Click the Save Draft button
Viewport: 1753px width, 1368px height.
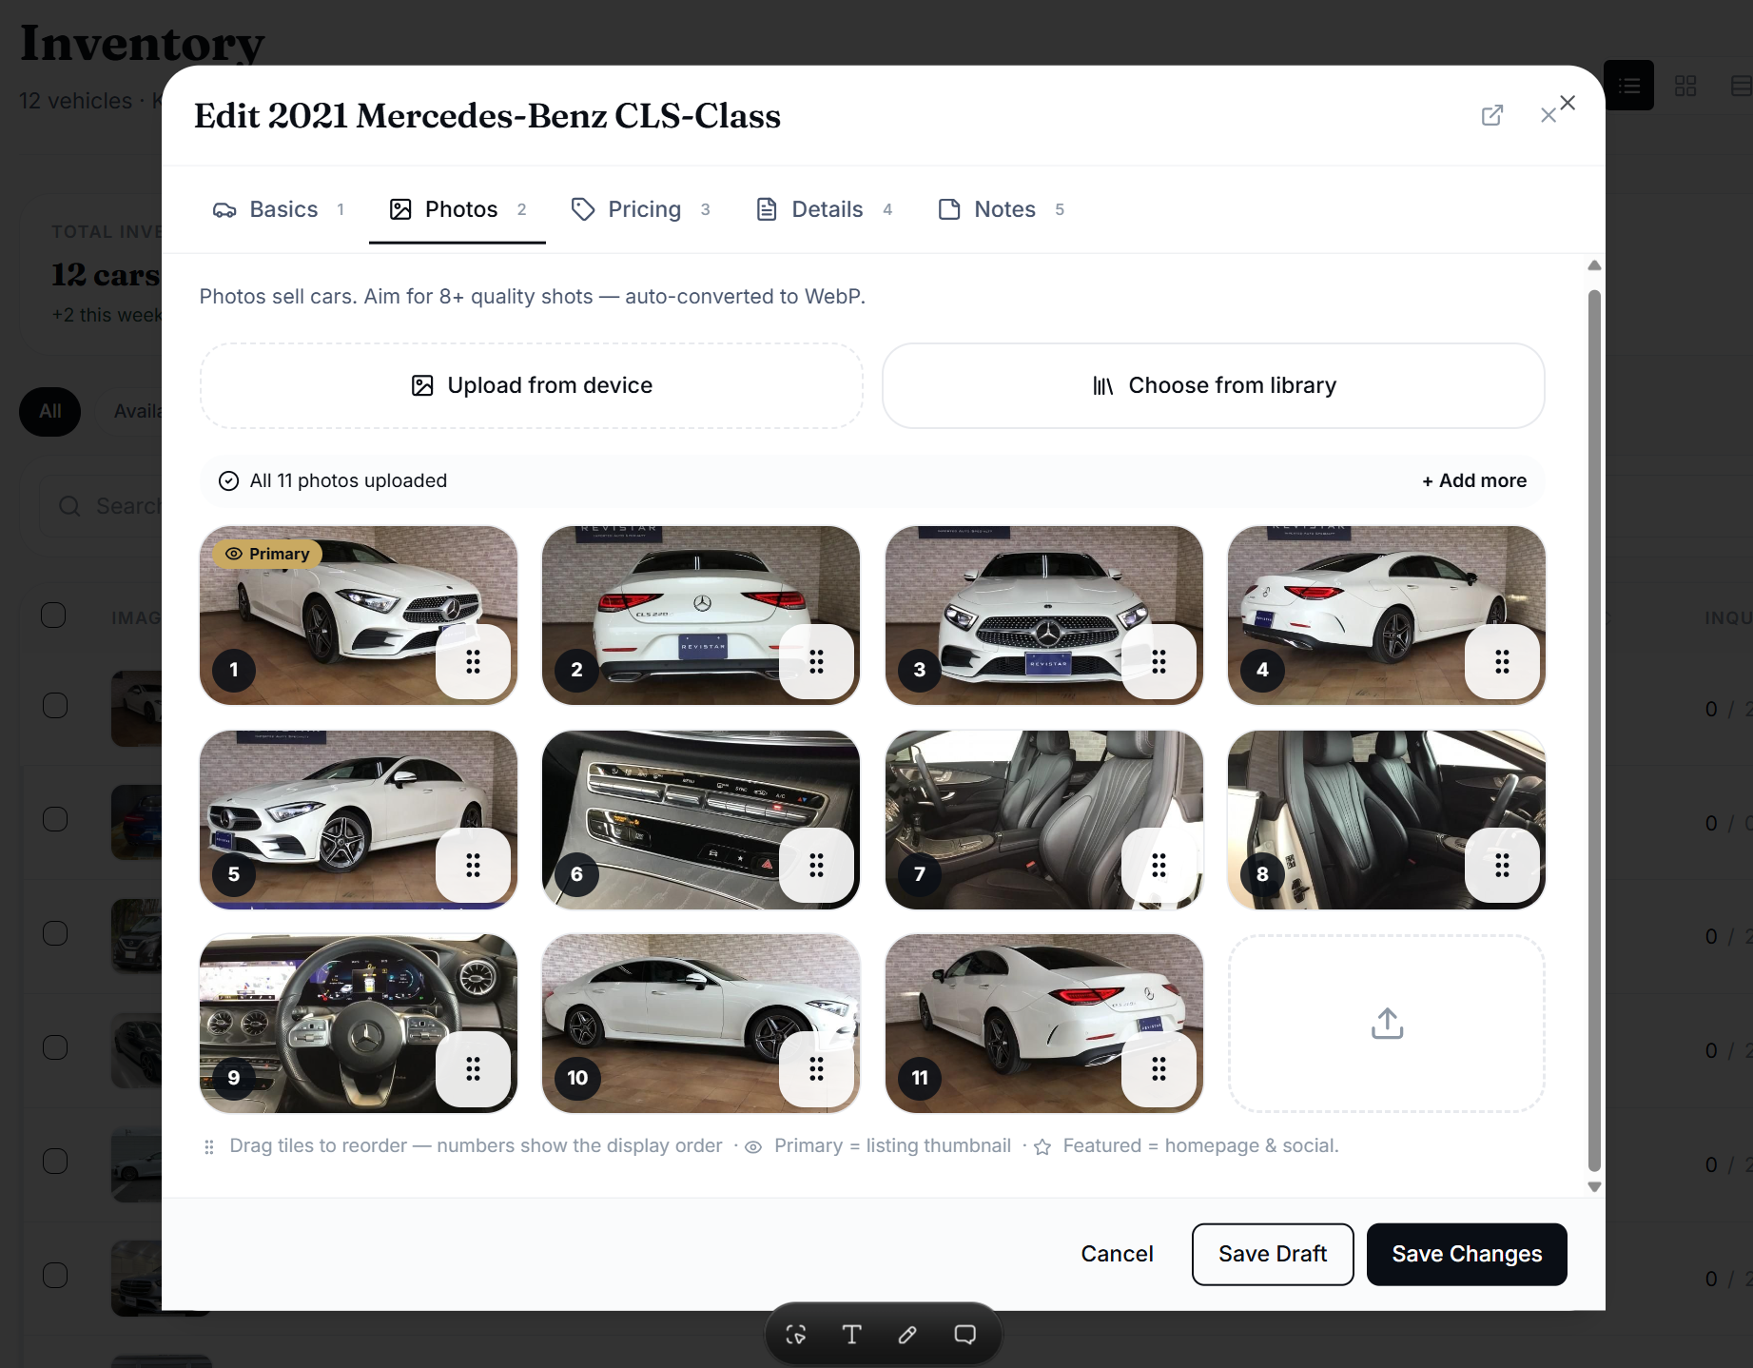coord(1273,1254)
